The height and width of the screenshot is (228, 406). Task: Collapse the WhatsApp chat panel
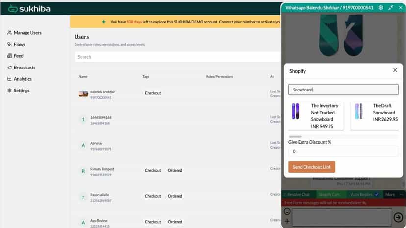[x=391, y=8]
